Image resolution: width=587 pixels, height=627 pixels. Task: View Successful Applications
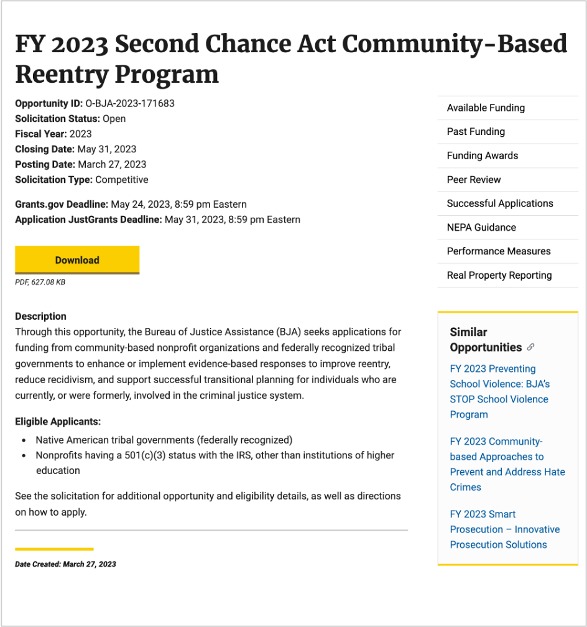(x=499, y=203)
